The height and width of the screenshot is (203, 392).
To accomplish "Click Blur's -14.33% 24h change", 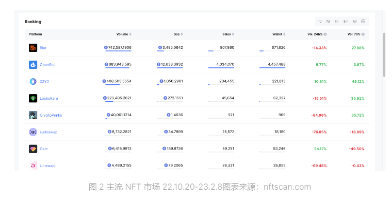I will tap(319, 48).
